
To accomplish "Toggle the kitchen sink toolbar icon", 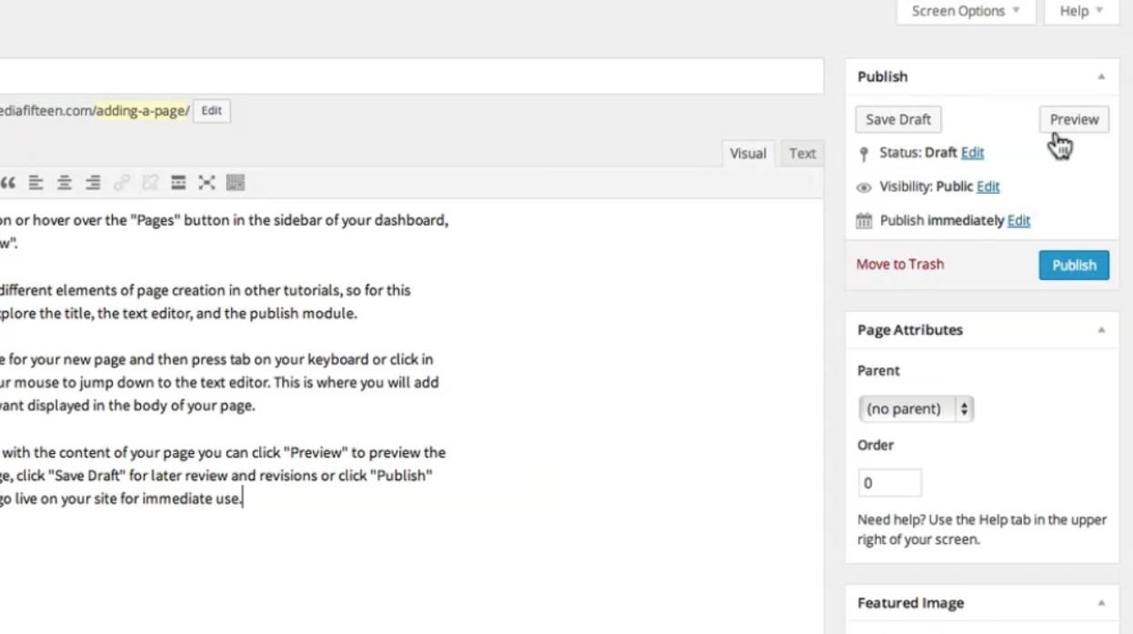I will click(236, 183).
